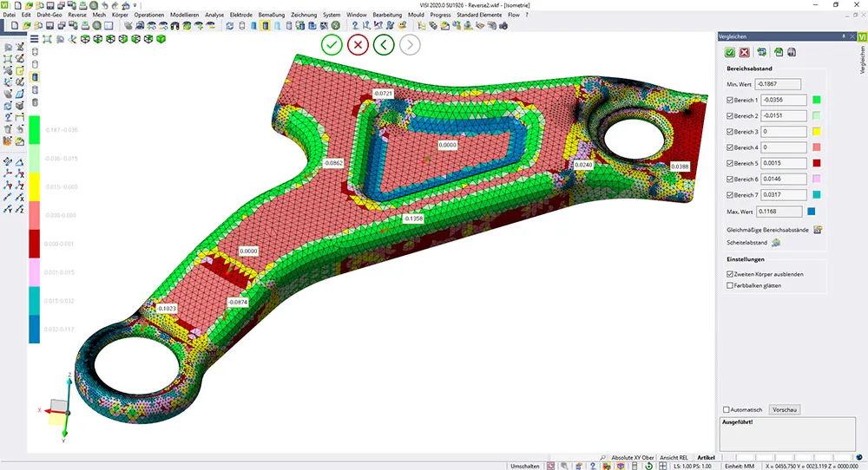
Task: Enable the Farbbalken glätten checkbox
Action: [730, 285]
